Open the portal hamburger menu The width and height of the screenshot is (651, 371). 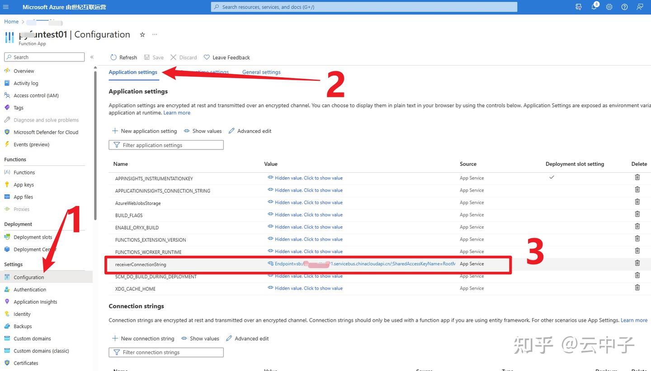(x=6, y=7)
